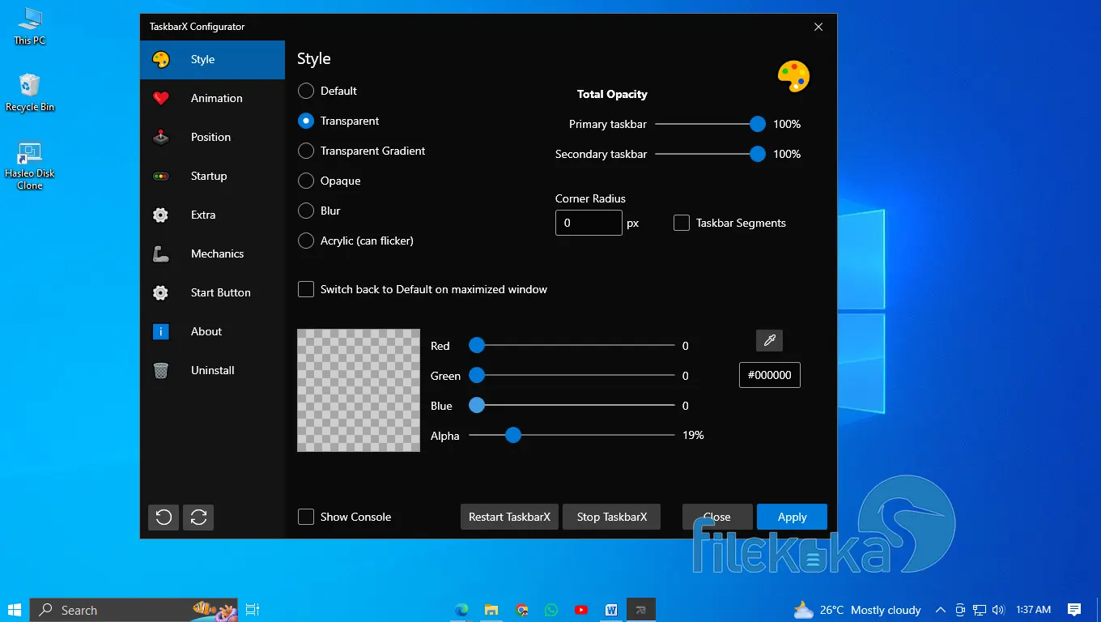This screenshot has width=1101, height=622.
Task: Open WhatsApp from the taskbar
Action: coord(551,610)
